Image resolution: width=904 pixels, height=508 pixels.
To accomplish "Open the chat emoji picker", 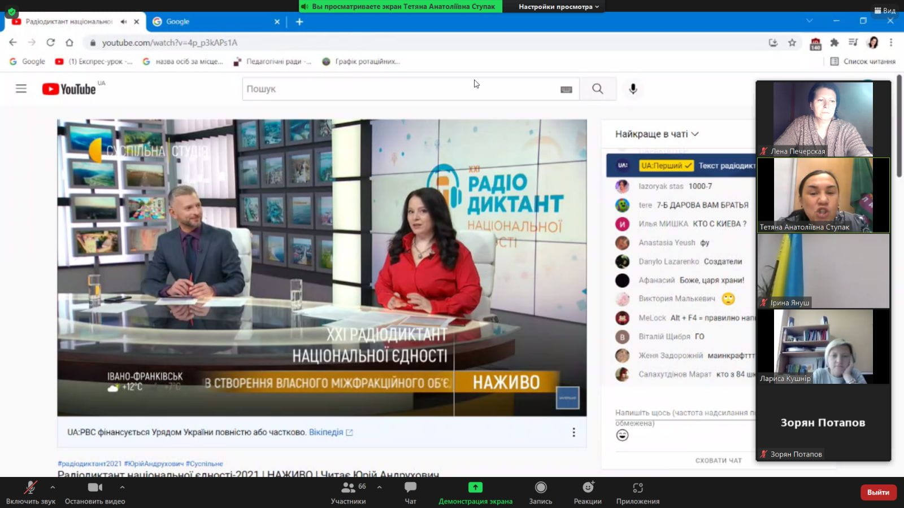I will (622, 435).
